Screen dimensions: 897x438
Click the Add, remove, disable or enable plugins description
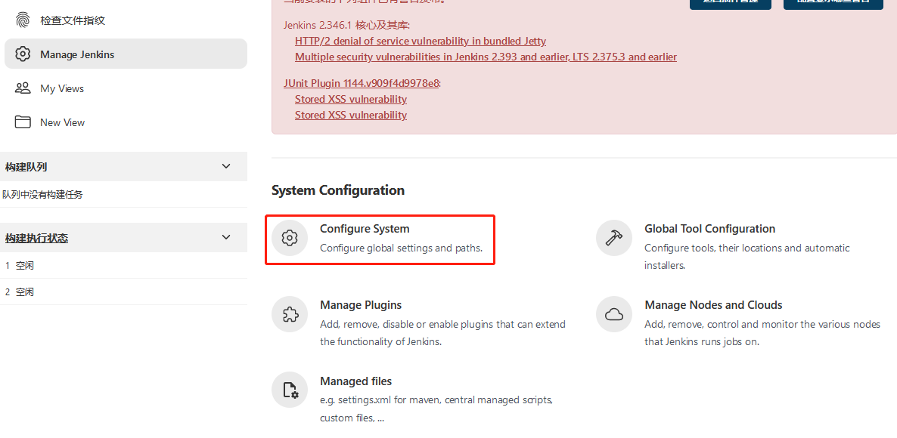pyautogui.click(x=442, y=333)
